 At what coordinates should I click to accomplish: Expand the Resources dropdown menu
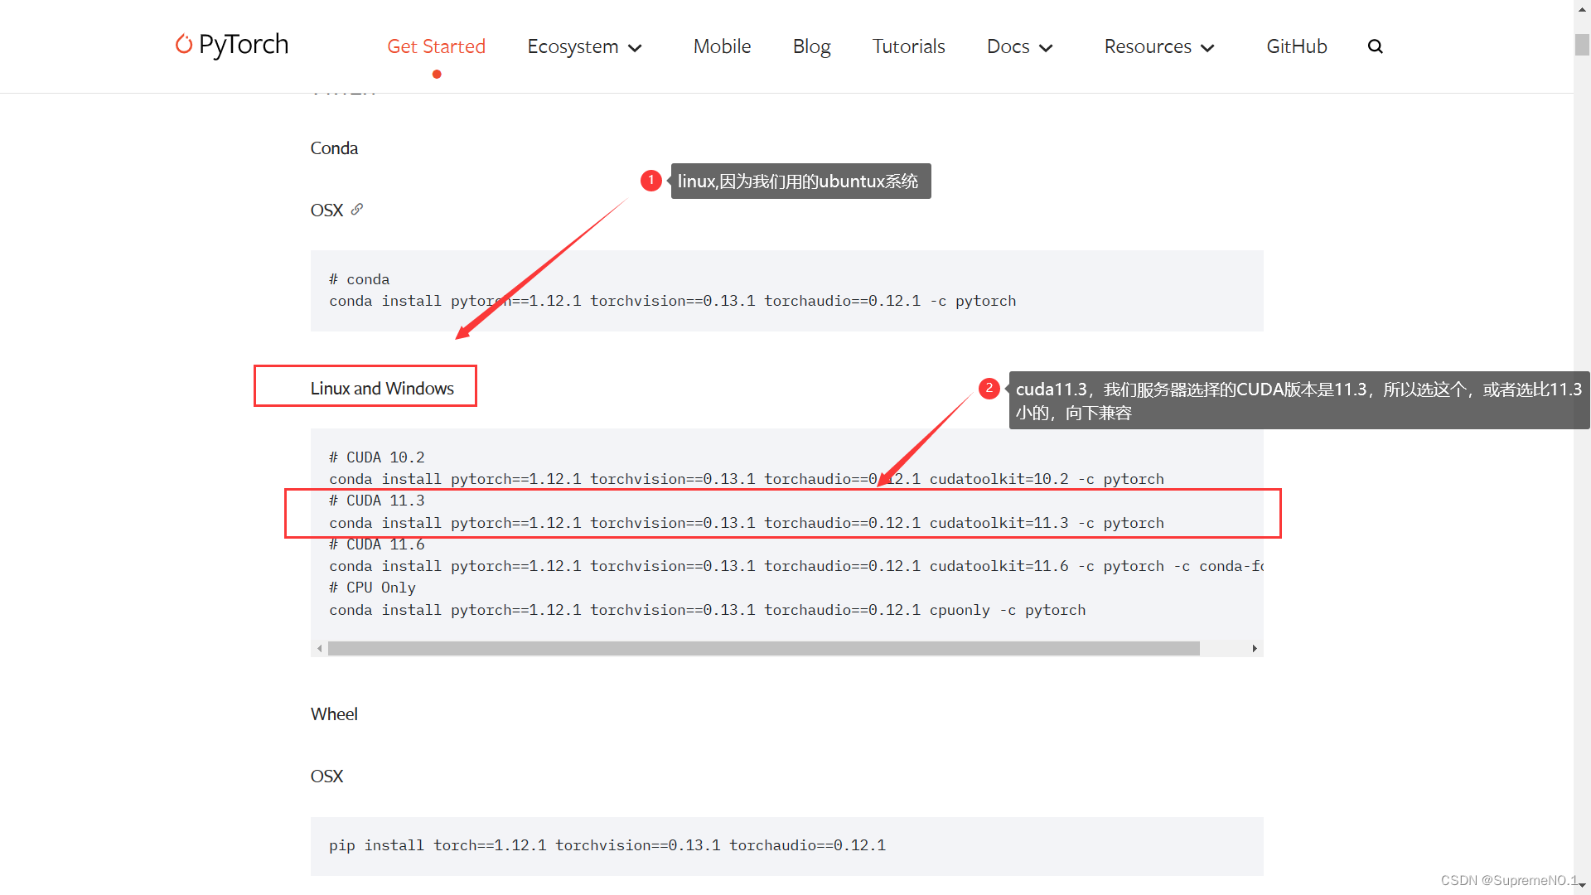(x=1159, y=46)
